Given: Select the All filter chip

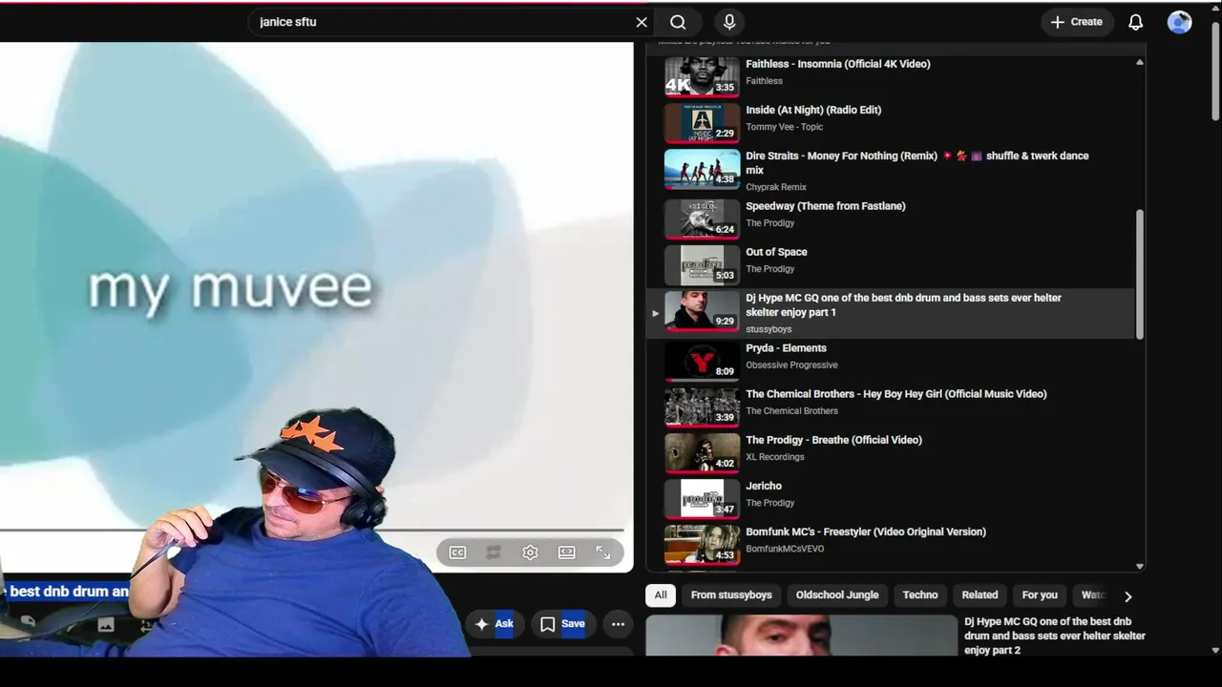Looking at the screenshot, I should pyautogui.click(x=661, y=595).
